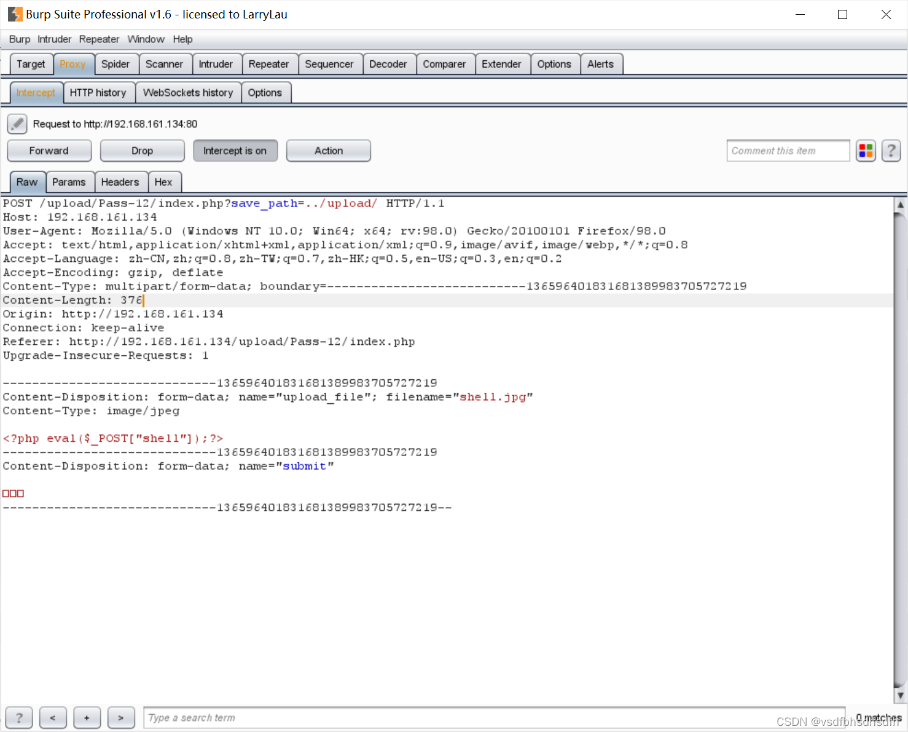
Task: Select the Proxy main tab
Action: 73,64
